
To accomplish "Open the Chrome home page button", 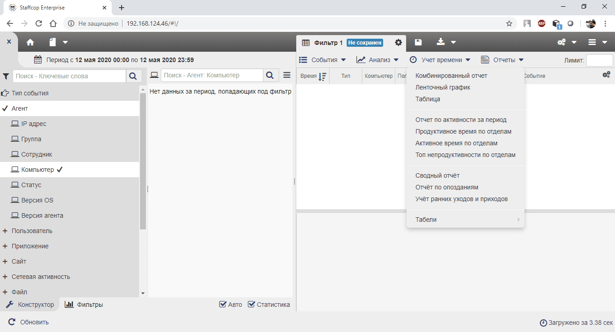I will pyautogui.click(x=53, y=23).
